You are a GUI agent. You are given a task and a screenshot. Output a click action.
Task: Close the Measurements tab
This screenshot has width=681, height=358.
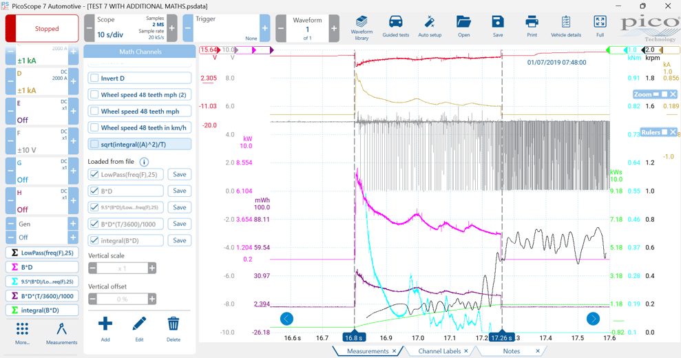(395, 351)
